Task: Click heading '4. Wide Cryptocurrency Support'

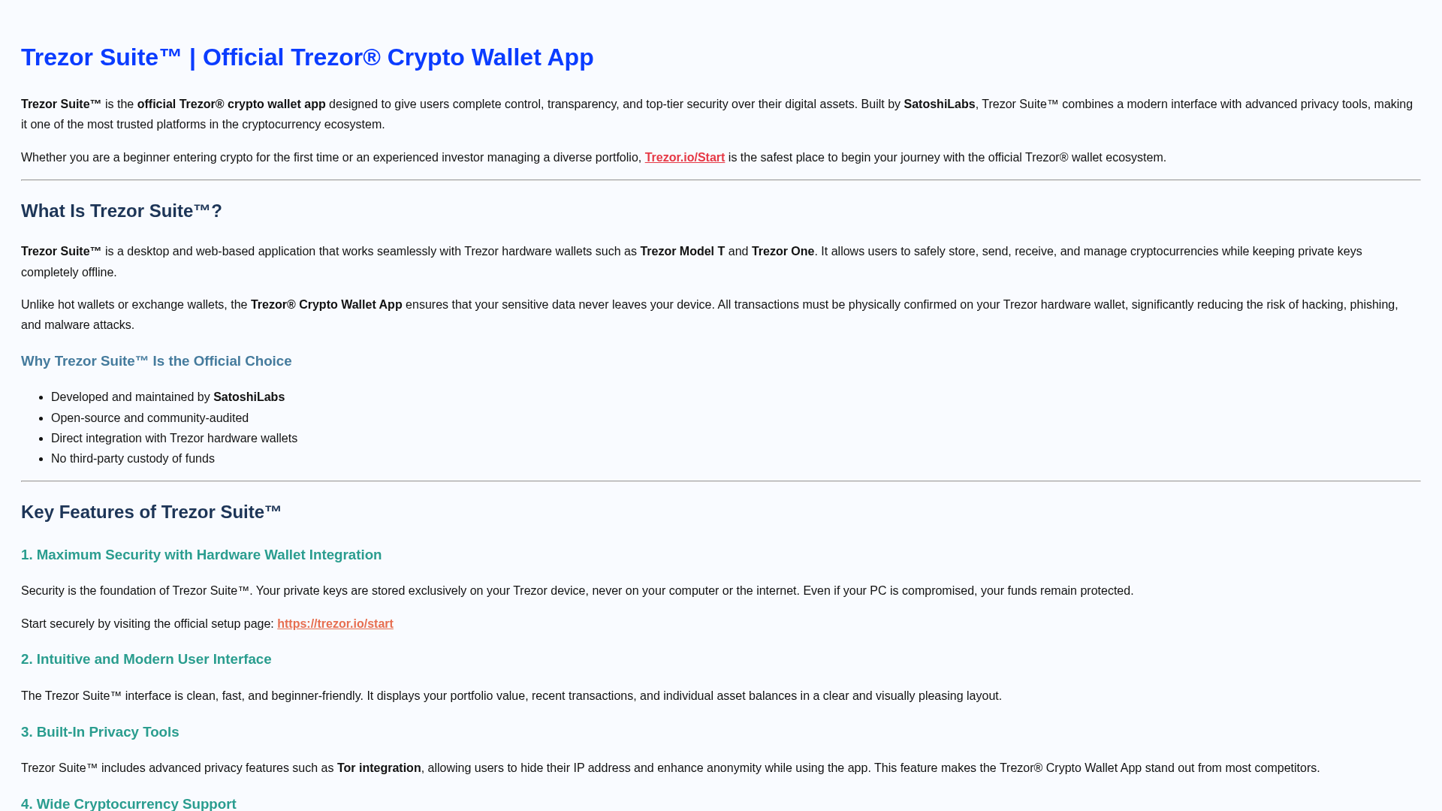Action: (128, 803)
